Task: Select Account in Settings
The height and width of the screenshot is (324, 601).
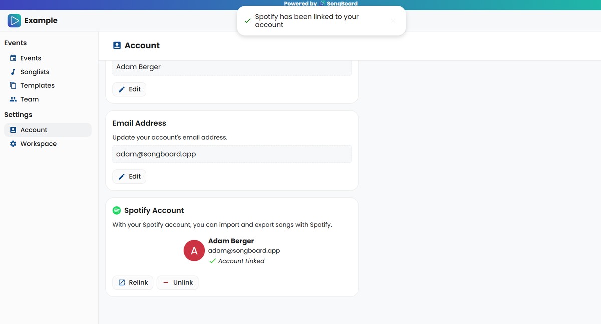Action: click(48, 130)
